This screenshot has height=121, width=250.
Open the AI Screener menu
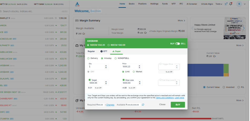[192, 4]
